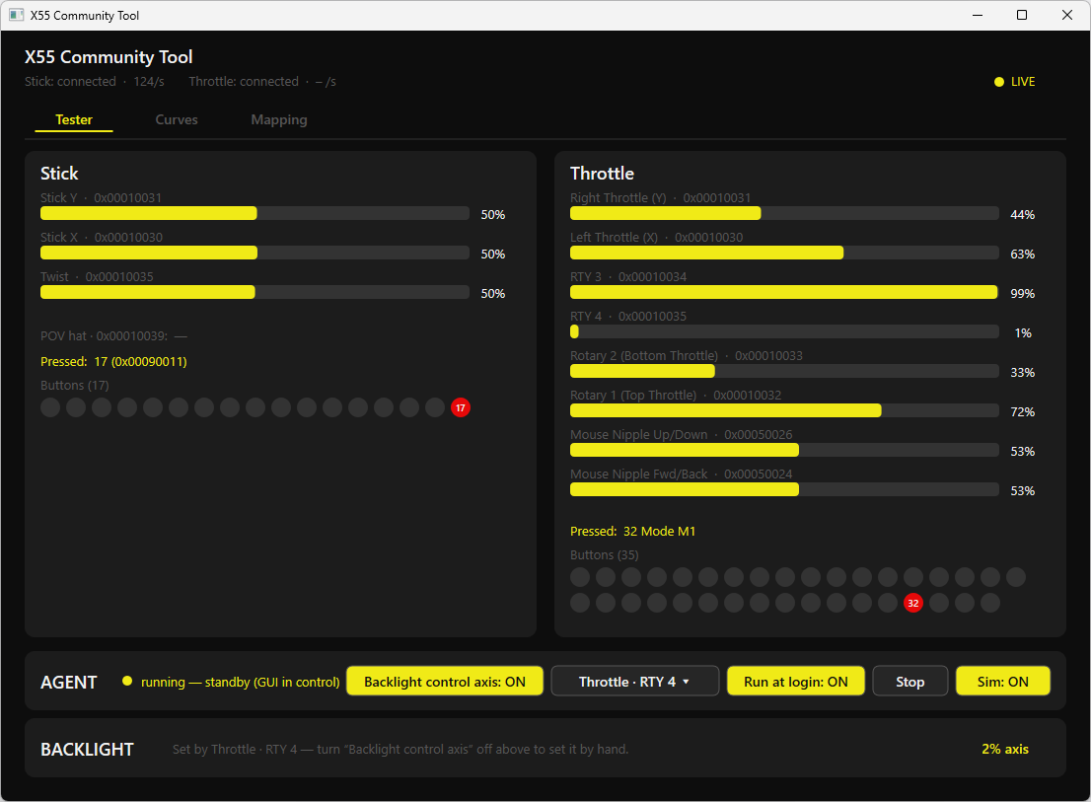The width and height of the screenshot is (1091, 802).
Task: Open the Throttle · RTY 4 dropdown
Action: coord(634,682)
